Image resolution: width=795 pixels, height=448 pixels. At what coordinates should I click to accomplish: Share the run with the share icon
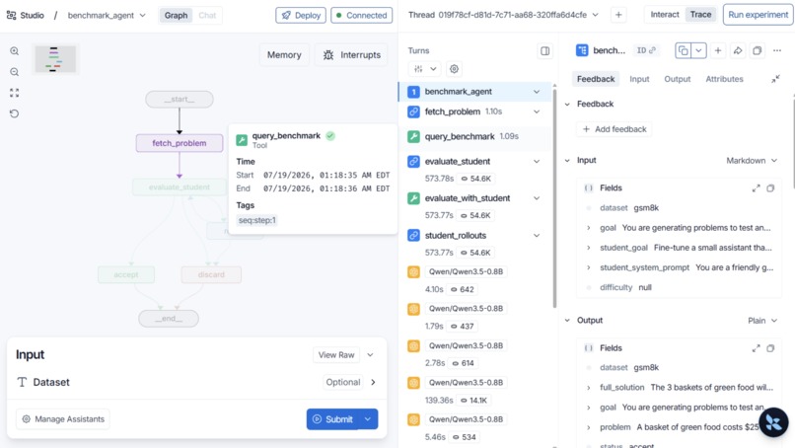point(738,50)
